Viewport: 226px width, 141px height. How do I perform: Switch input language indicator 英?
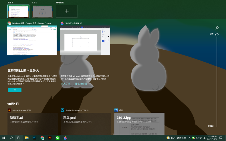click(x=204, y=138)
